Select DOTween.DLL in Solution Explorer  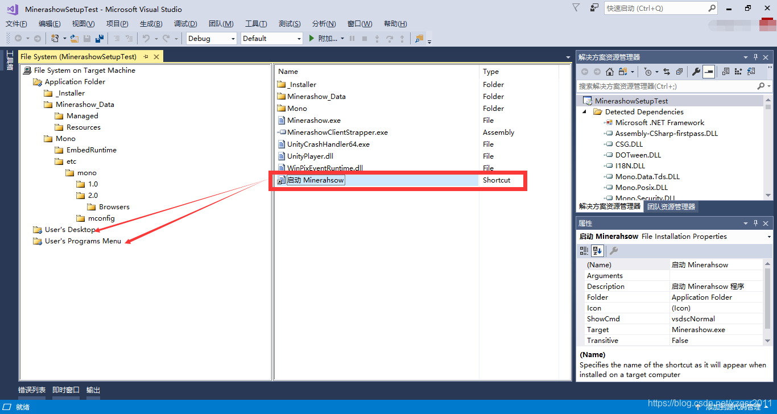(x=638, y=155)
